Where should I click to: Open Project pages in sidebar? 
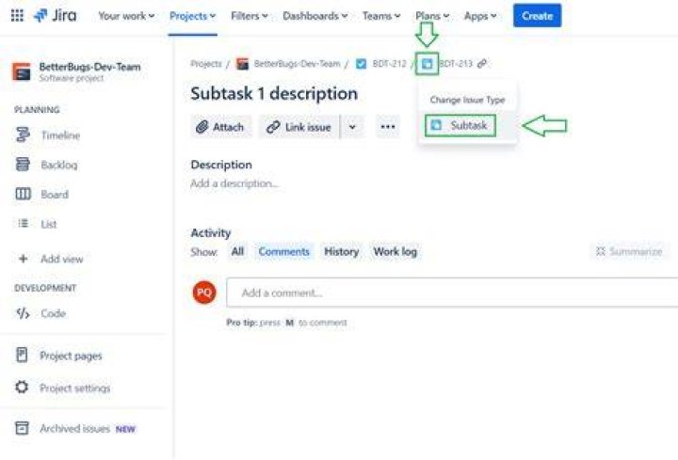click(71, 356)
